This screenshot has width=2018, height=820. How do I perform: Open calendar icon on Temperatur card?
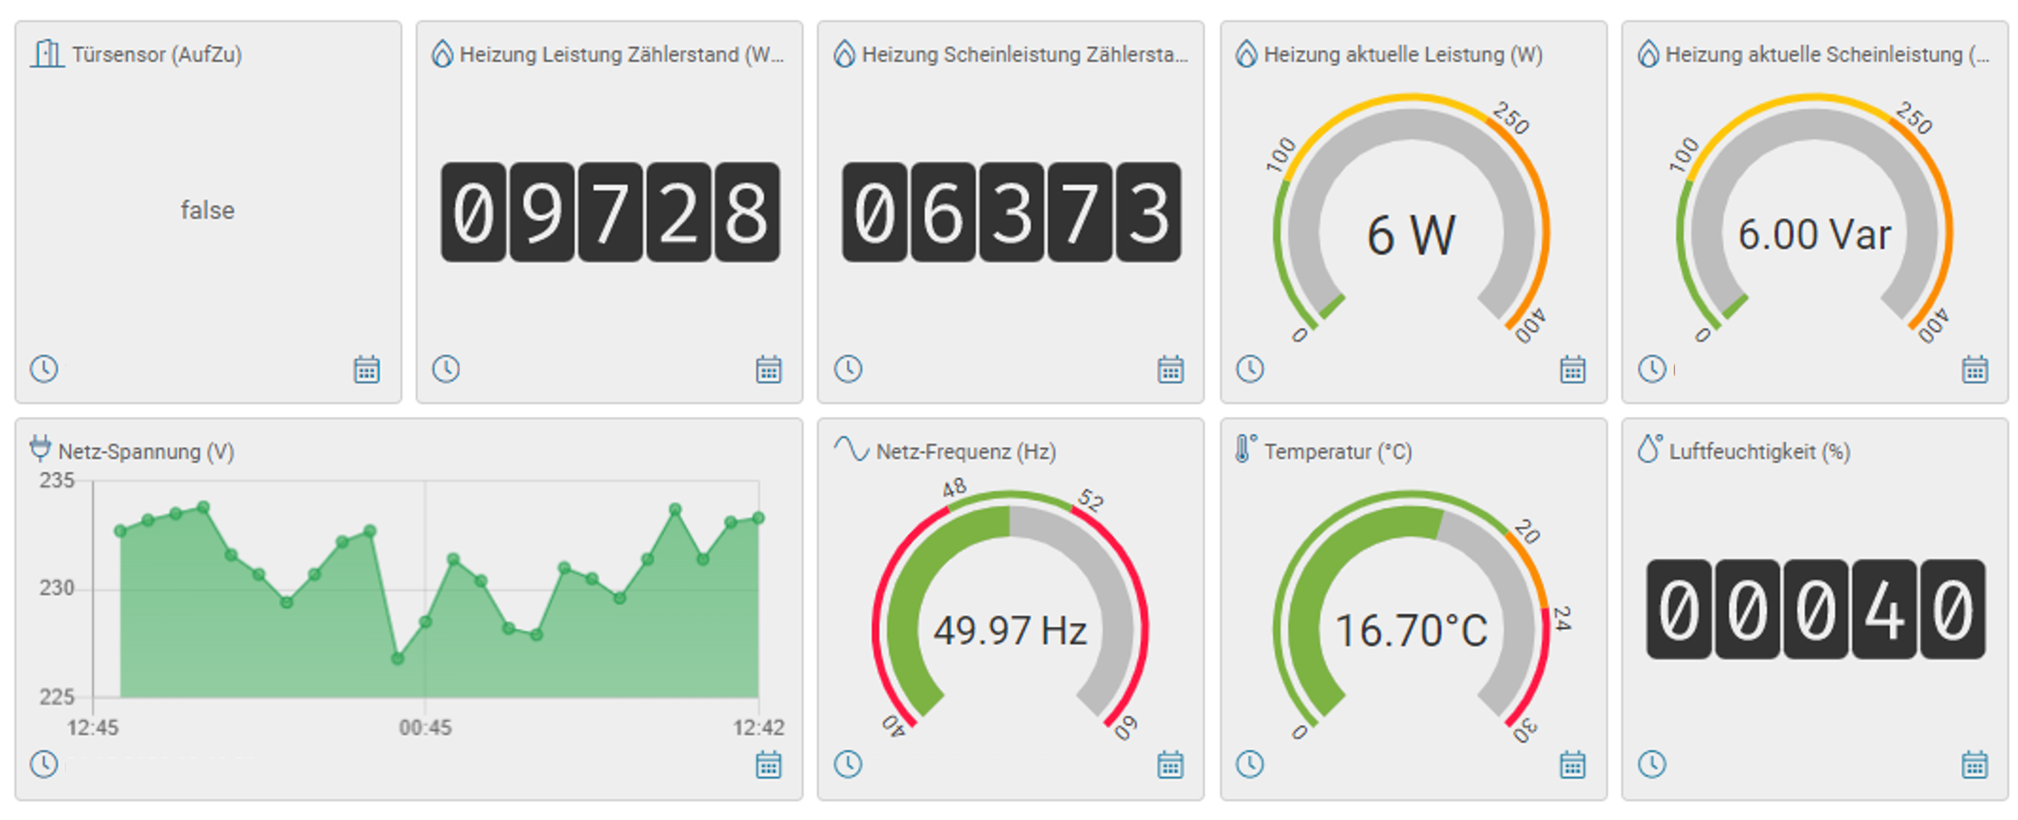1572,765
